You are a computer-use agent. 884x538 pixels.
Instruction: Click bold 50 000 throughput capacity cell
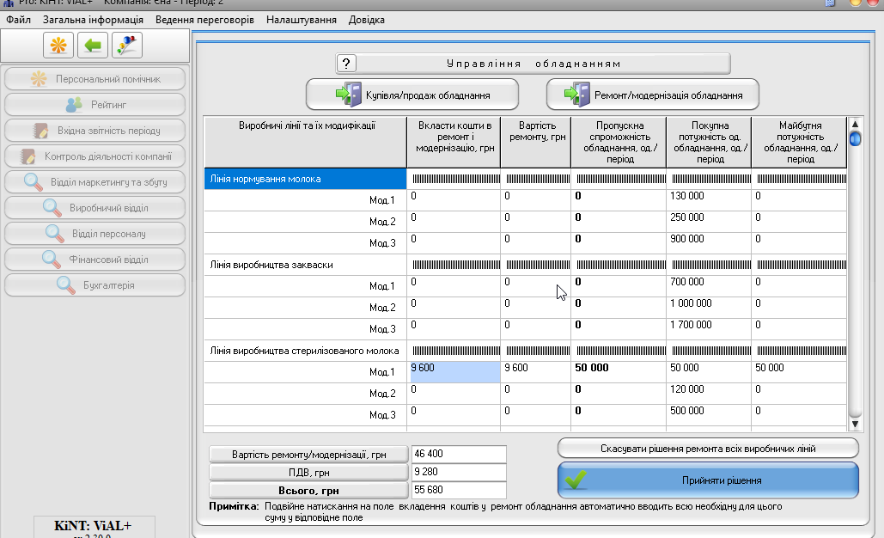coord(619,372)
